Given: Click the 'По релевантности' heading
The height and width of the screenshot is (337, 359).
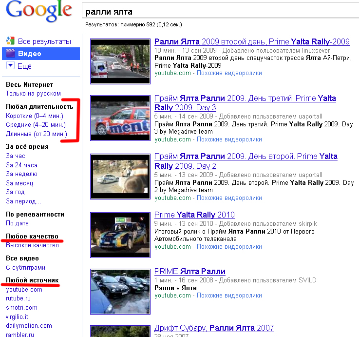Looking at the screenshot, I should pos(35,215).
